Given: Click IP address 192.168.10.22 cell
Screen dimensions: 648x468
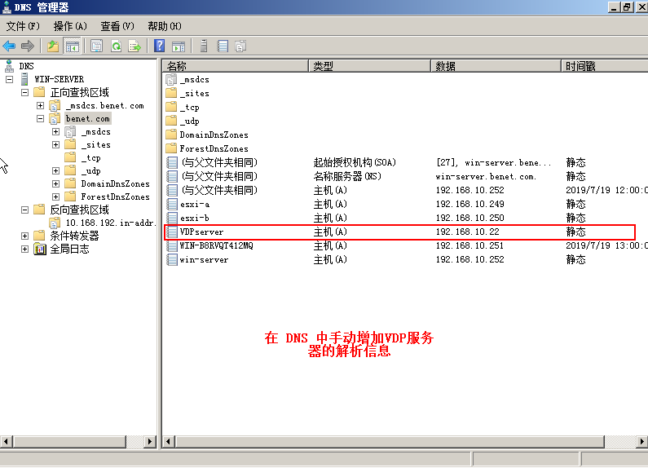Looking at the screenshot, I should [x=467, y=232].
